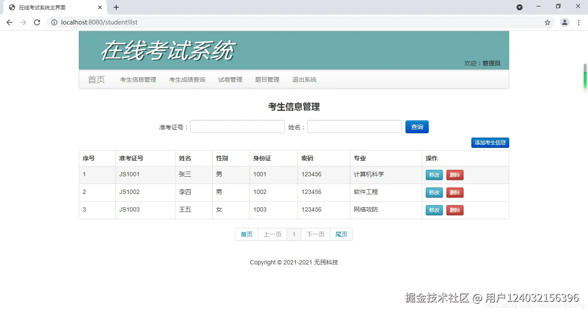Close the 在线考试系统主界面 tab
The width and height of the screenshot is (588, 313).
tap(100, 7)
